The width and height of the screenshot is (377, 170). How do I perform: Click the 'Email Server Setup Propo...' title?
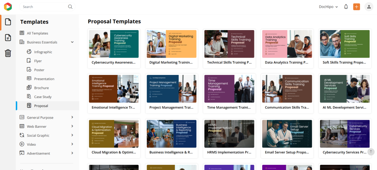coord(287,152)
